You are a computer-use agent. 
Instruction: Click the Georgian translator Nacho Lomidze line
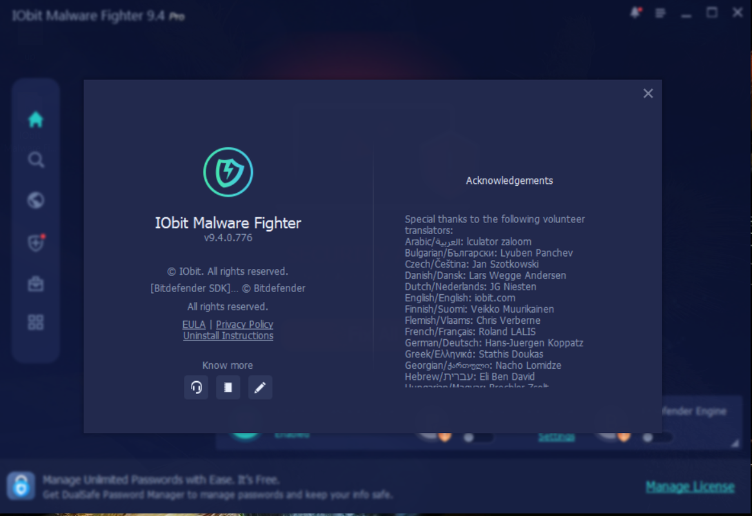click(x=483, y=366)
